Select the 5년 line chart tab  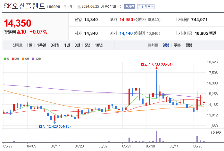pos(87,45)
